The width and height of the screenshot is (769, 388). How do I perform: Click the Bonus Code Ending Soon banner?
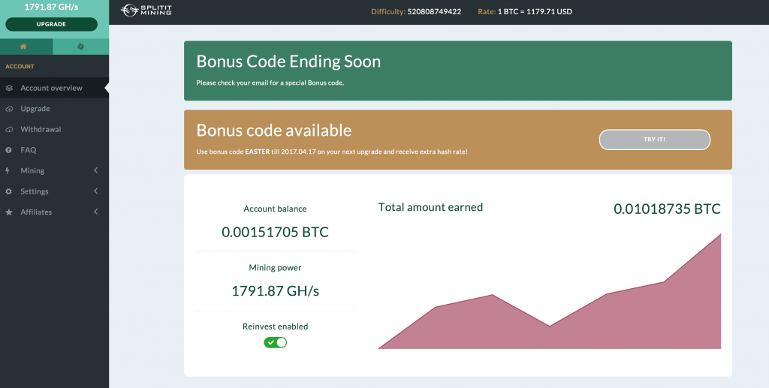(x=457, y=71)
